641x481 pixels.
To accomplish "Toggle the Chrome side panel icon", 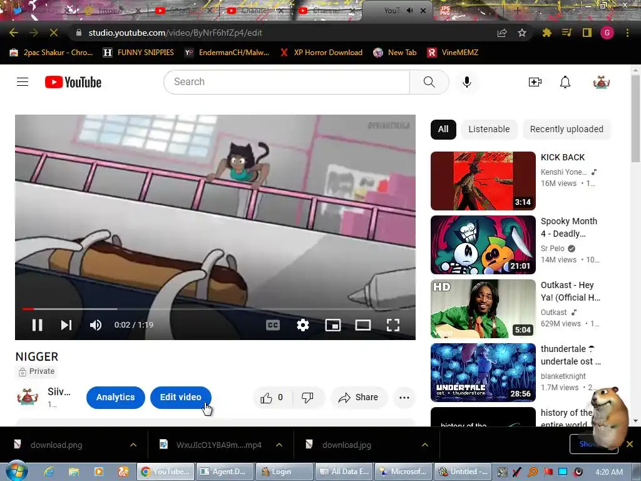I will click(587, 33).
